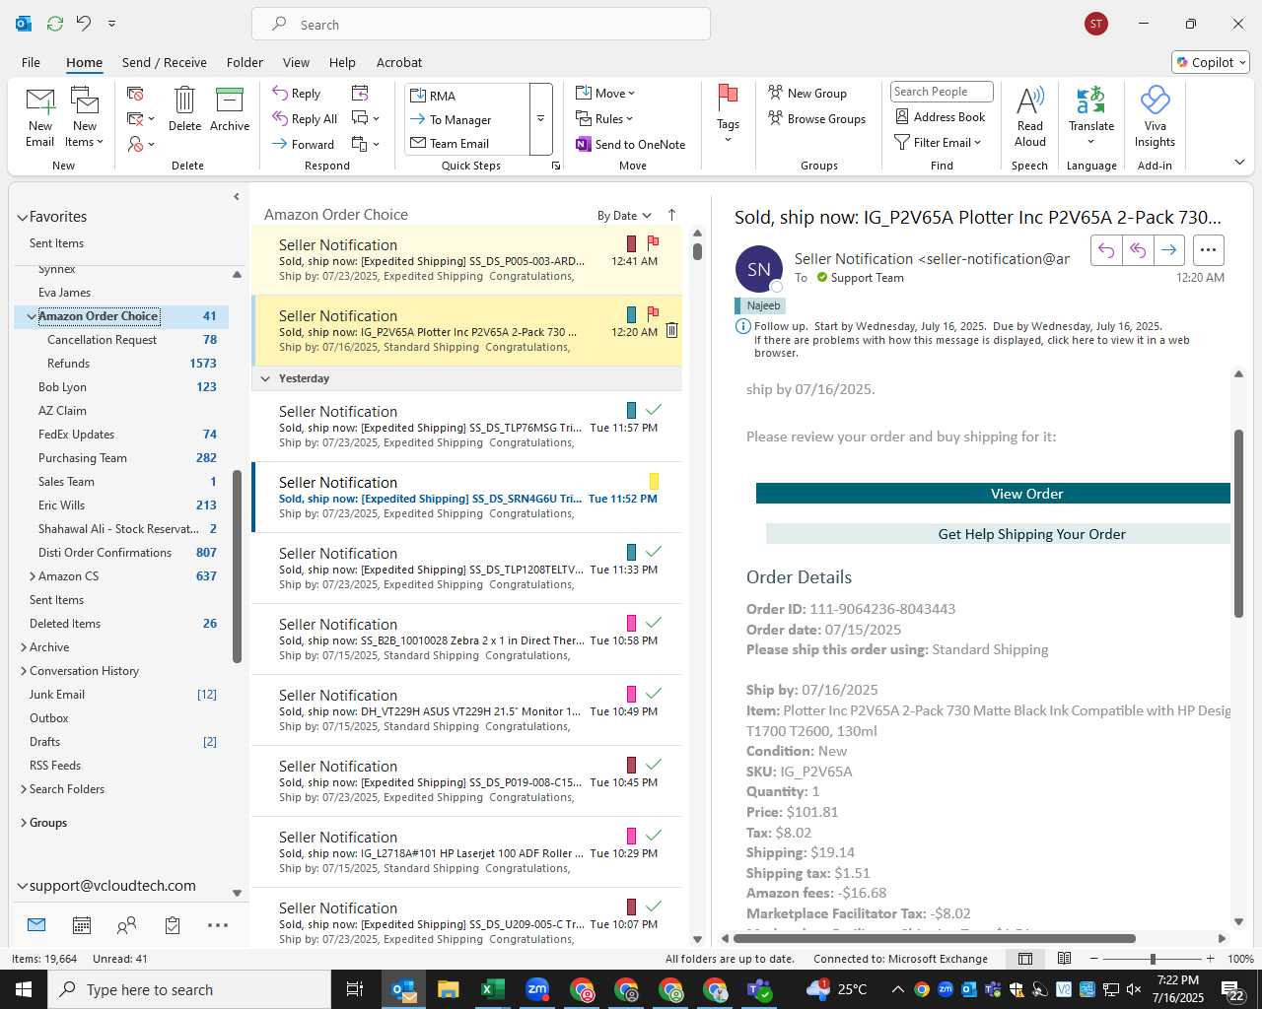Click the Send/Receive sync icon in title bar
This screenshot has width=1262, height=1009.
click(55, 24)
